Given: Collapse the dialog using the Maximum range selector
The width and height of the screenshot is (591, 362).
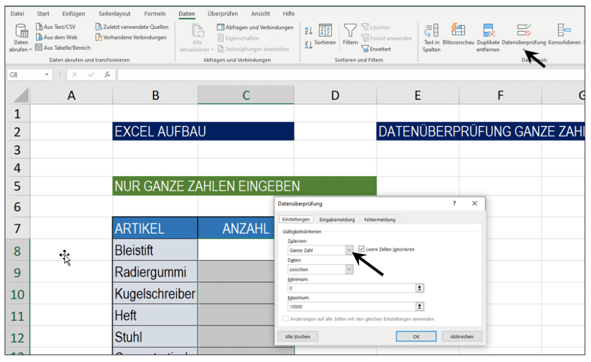Looking at the screenshot, I should [x=419, y=307].
